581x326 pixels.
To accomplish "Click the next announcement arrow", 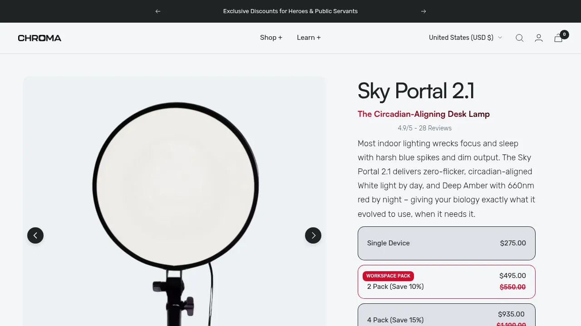I will point(423,11).
